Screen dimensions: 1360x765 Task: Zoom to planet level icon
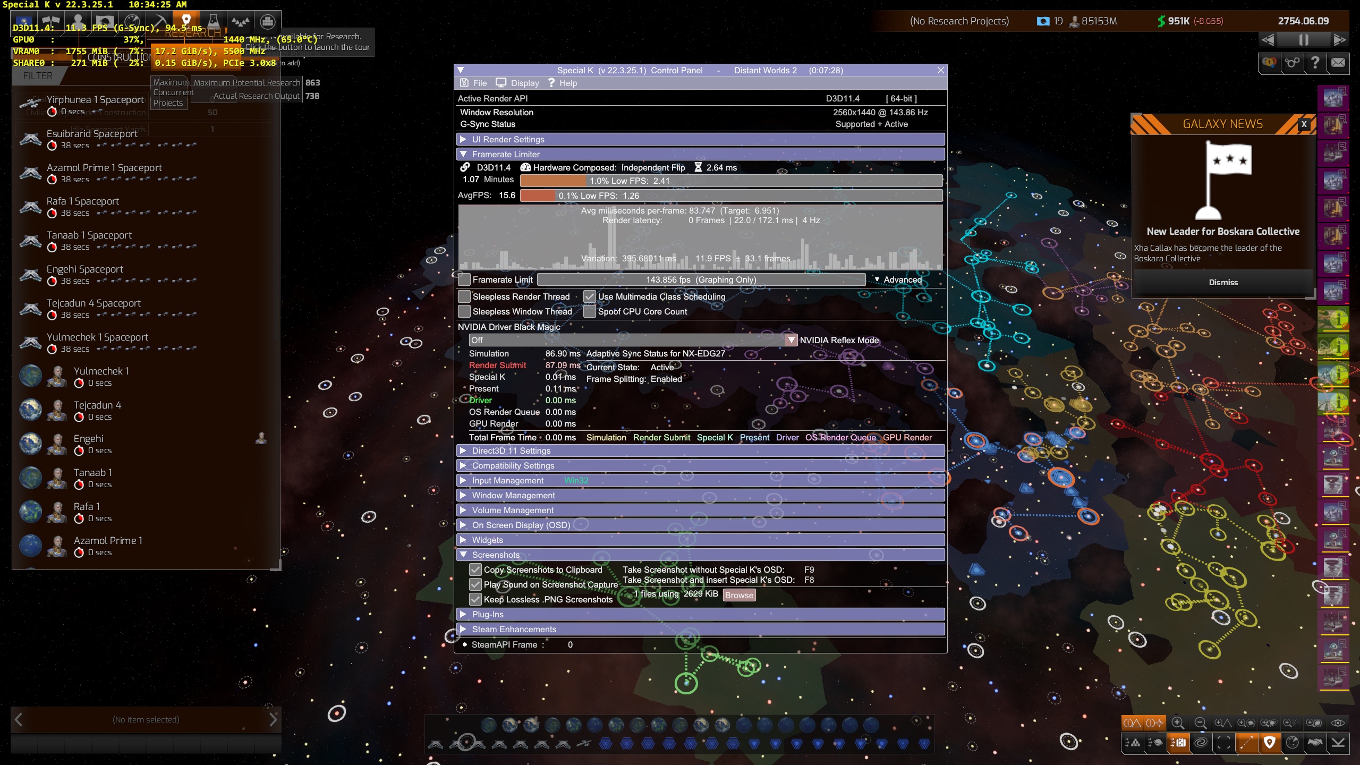click(1246, 722)
